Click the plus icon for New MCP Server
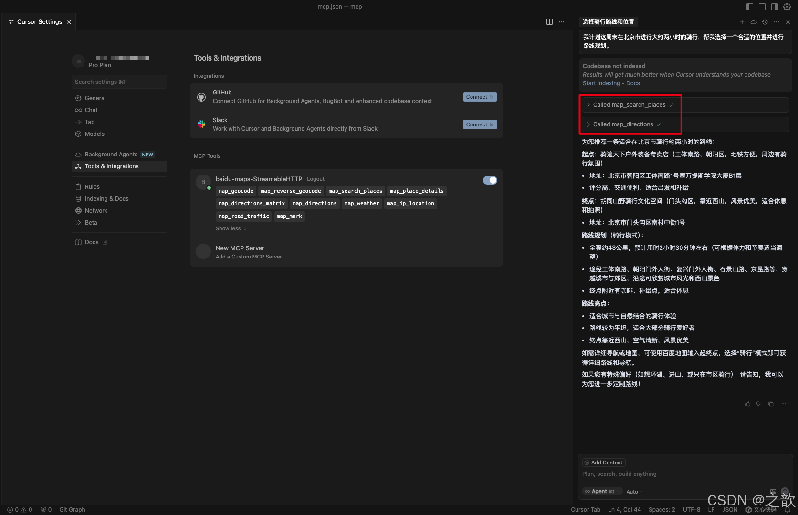 click(203, 251)
